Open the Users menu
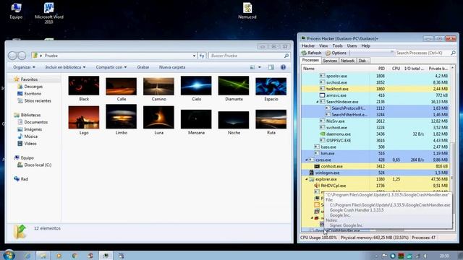This screenshot has height=260, width=463. tap(352, 46)
